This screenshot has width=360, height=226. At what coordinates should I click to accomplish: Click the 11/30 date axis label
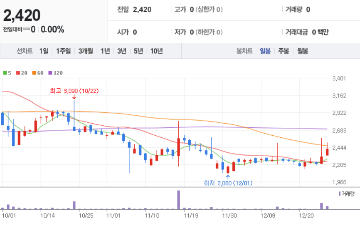(229, 216)
